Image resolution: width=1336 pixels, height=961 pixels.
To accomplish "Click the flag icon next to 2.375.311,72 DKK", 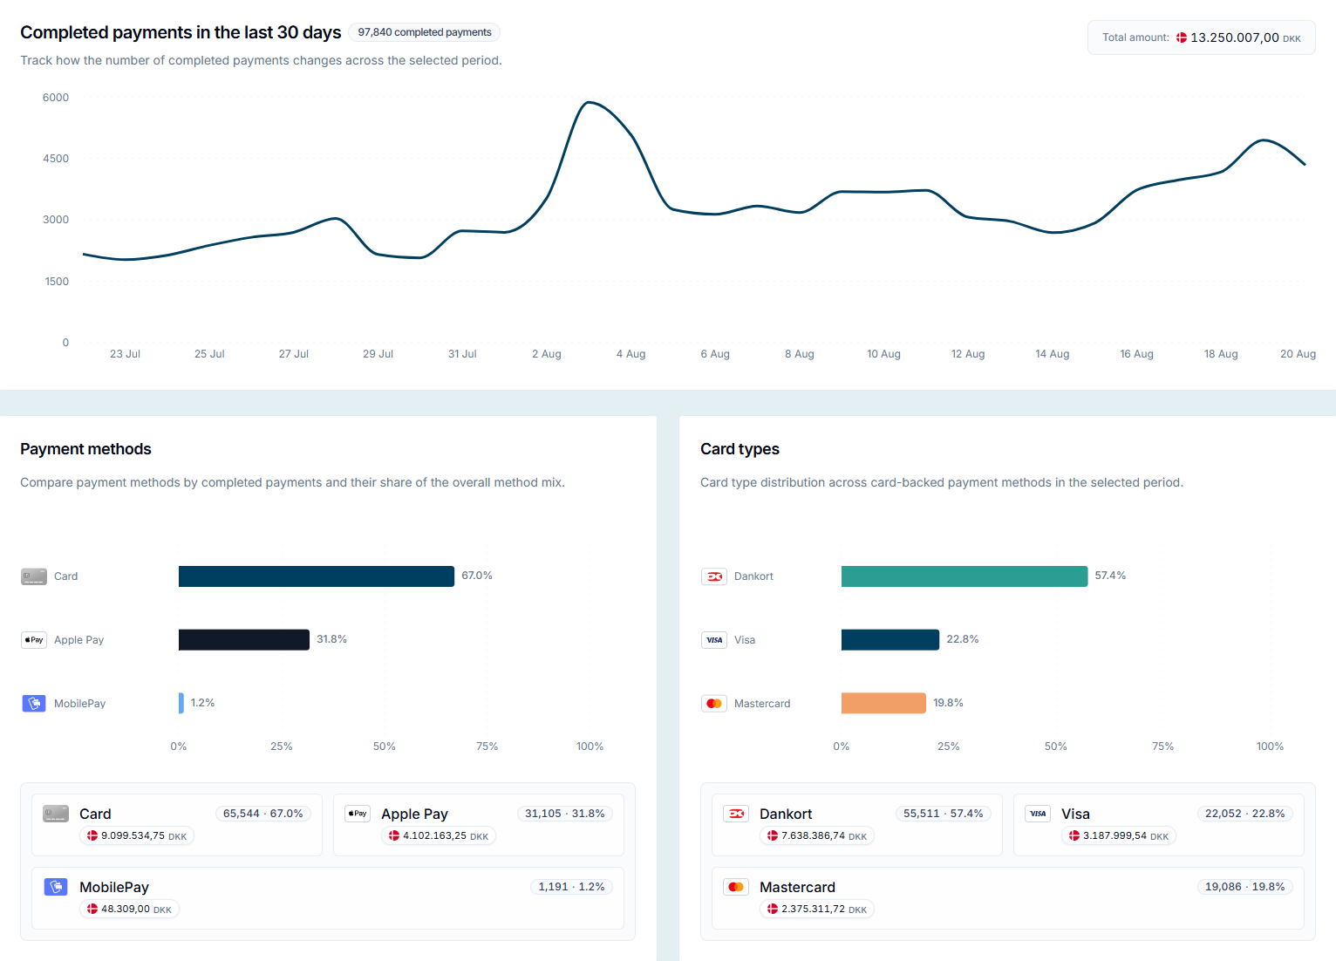I will pyautogui.click(x=773, y=909).
